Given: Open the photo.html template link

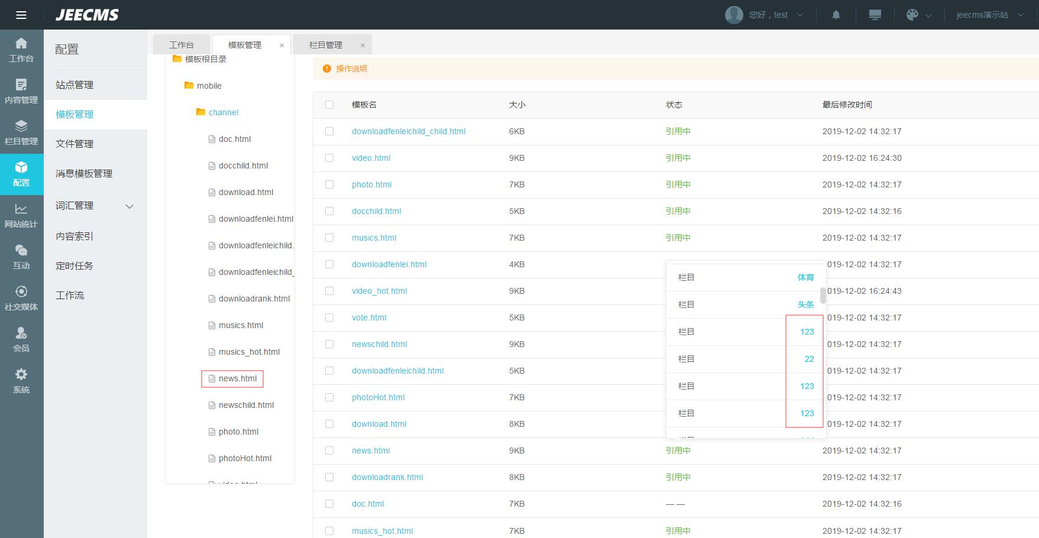Looking at the screenshot, I should point(371,184).
